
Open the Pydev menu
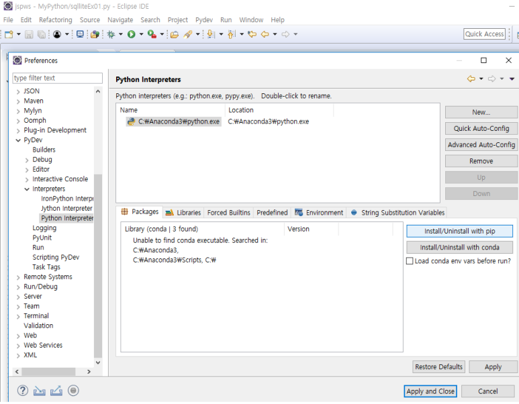tap(204, 20)
